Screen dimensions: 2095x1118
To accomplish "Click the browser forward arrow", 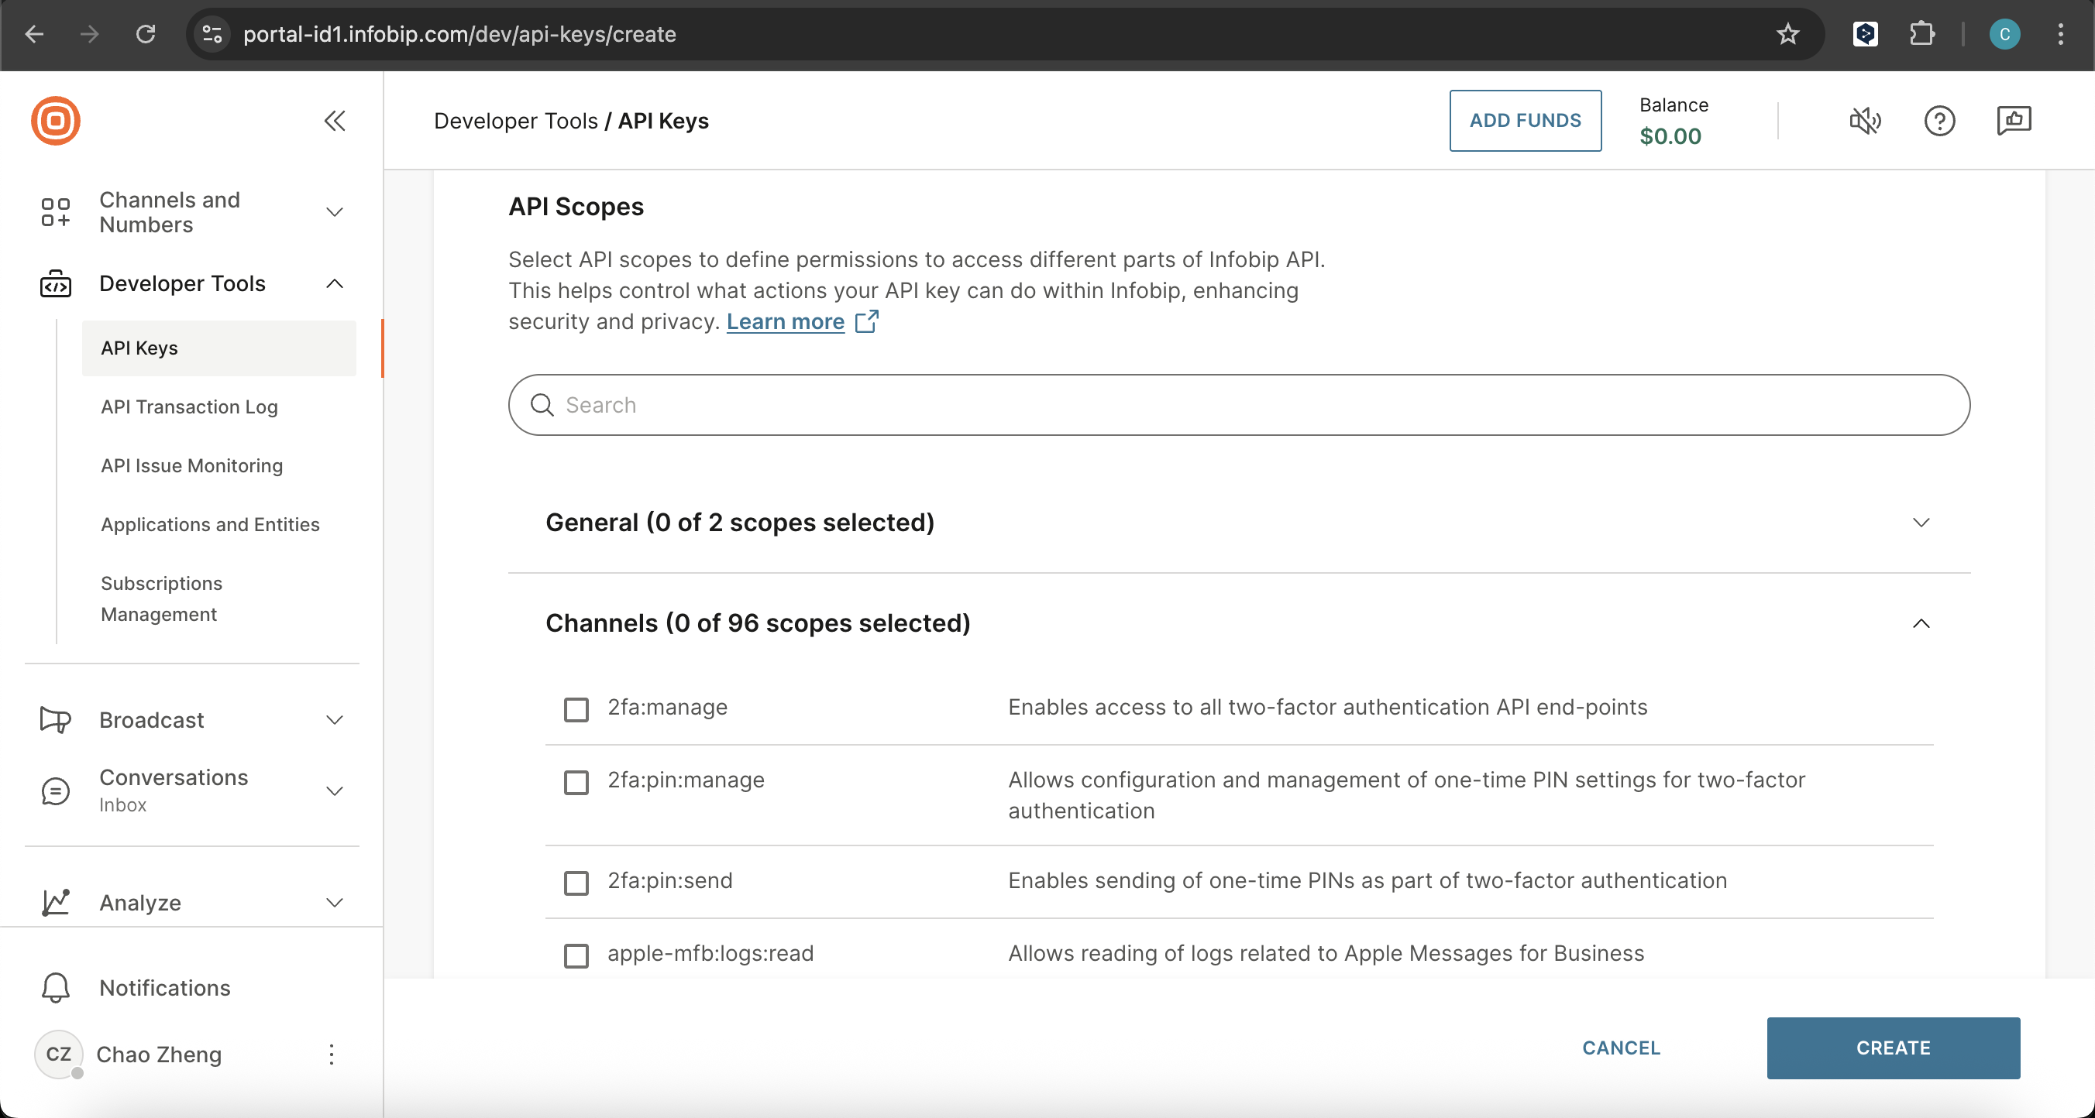I will [x=89, y=34].
